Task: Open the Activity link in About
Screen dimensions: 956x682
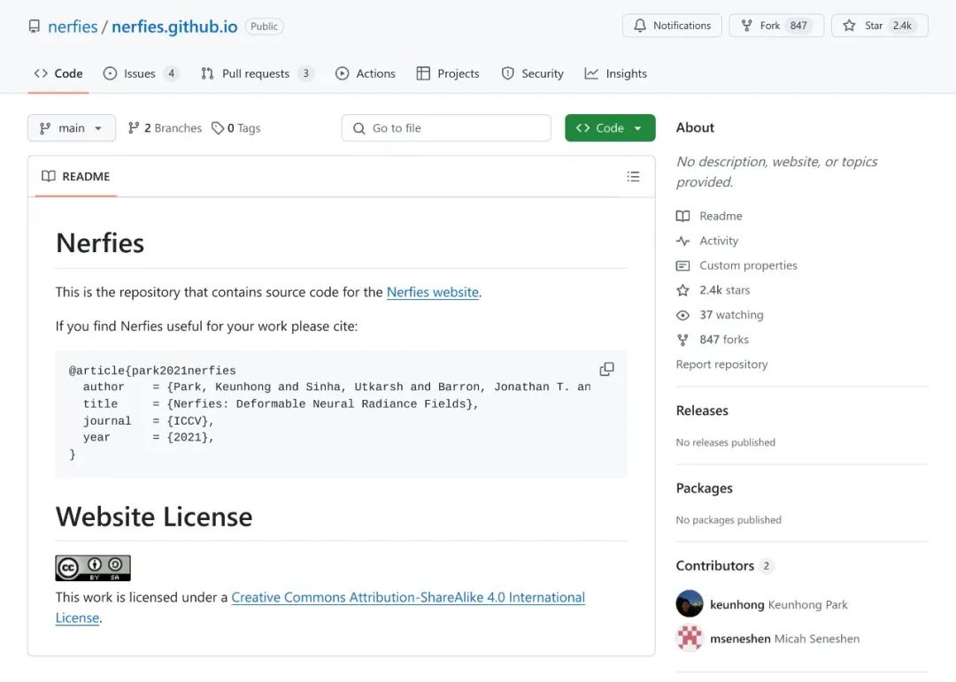Action: click(x=707, y=241)
